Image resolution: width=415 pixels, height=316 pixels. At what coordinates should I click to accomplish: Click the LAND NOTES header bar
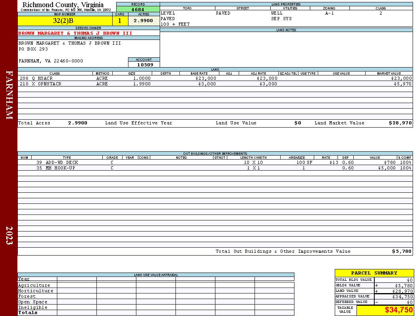(286, 30)
